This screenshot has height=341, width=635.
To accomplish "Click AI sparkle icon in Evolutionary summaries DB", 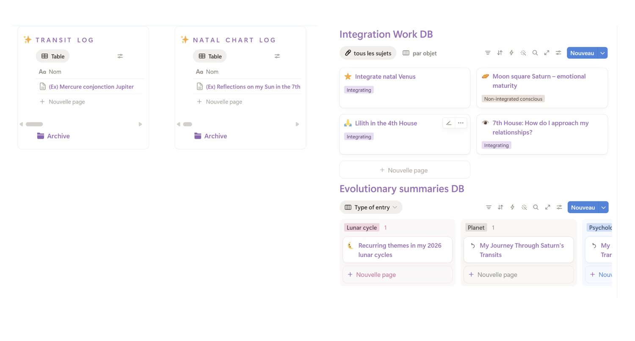I will 524,207.
